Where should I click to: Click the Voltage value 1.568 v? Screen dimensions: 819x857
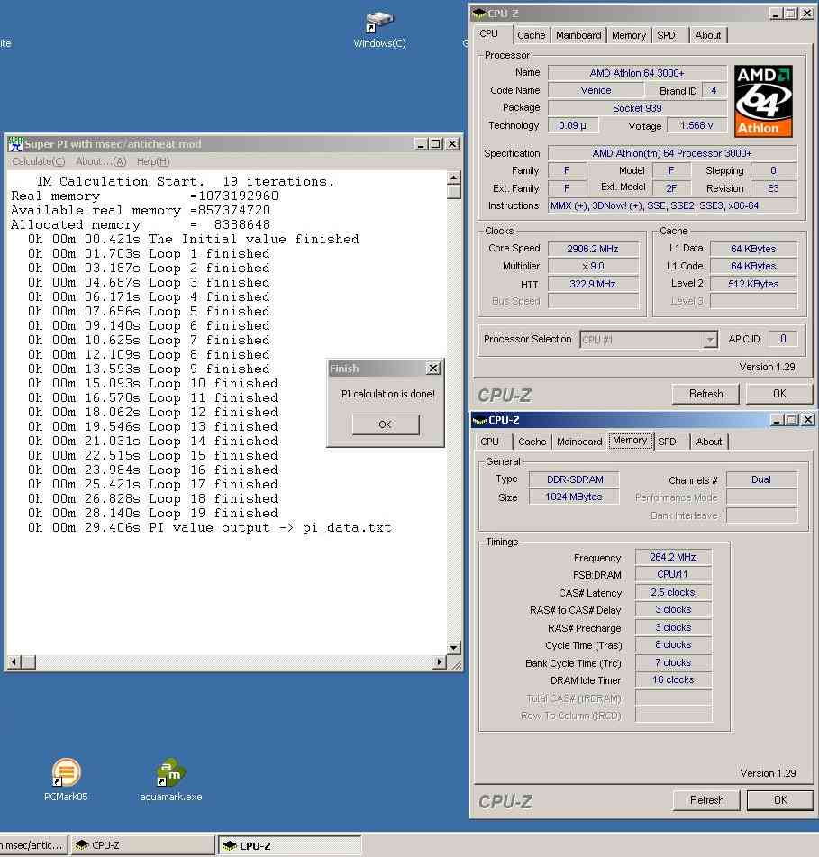coord(696,125)
